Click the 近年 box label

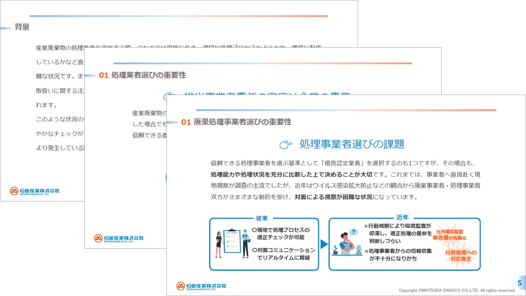tap(403, 218)
